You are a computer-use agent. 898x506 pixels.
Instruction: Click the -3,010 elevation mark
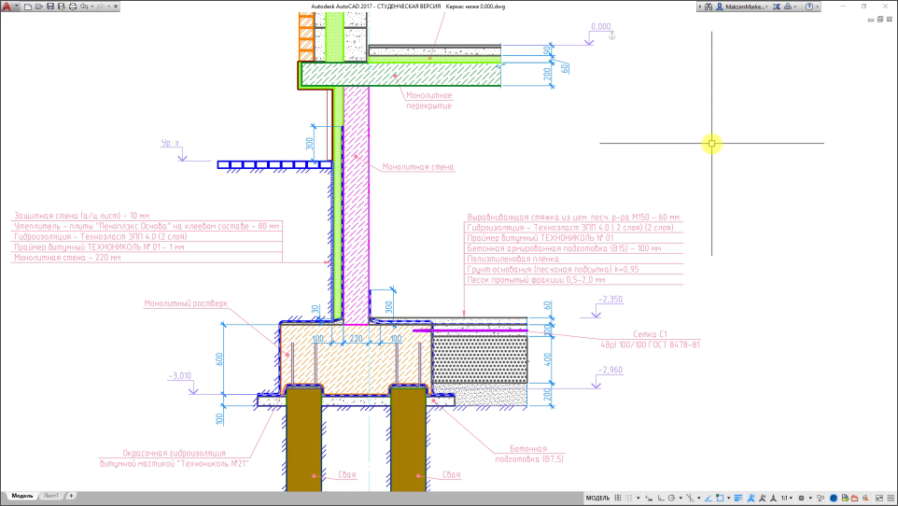(180, 376)
